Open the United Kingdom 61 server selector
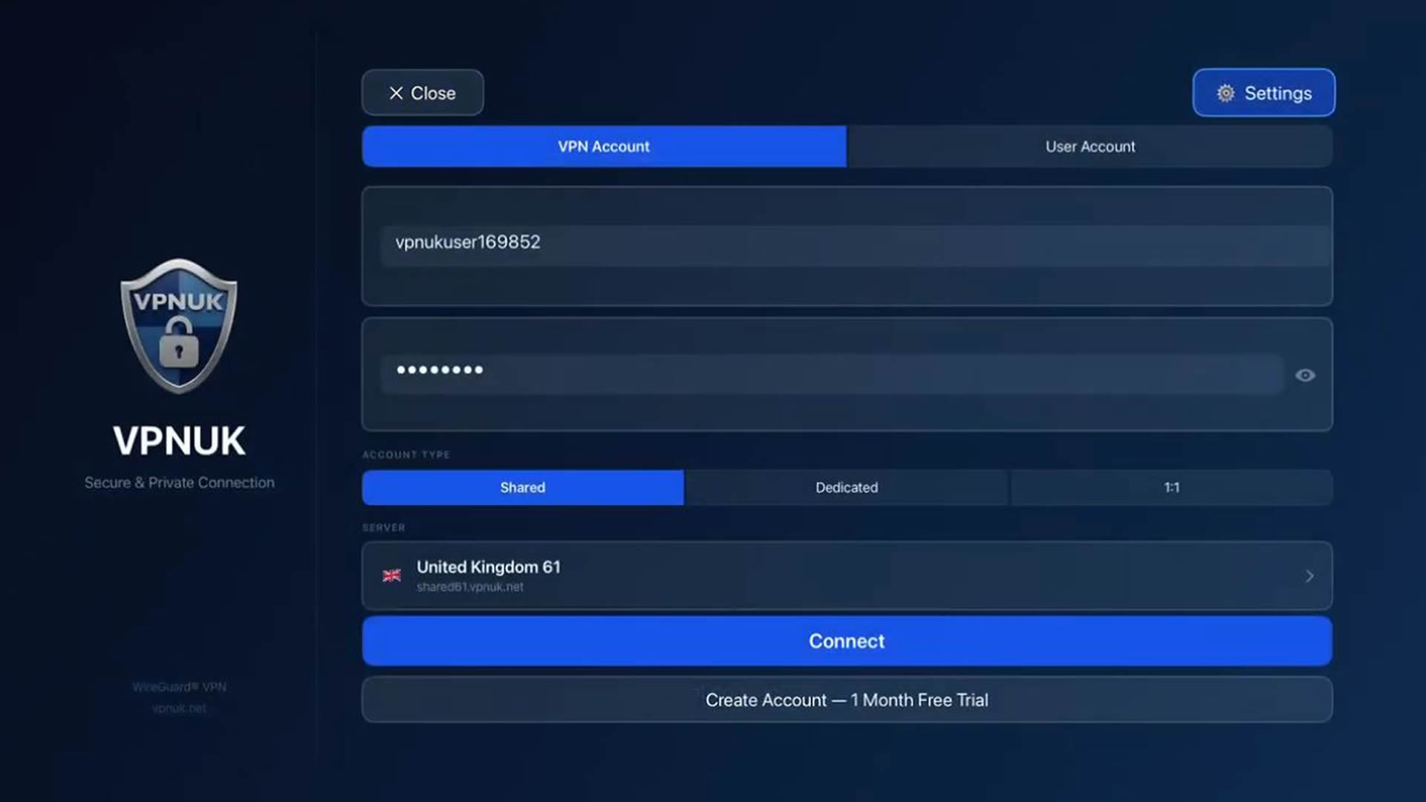The height and width of the screenshot is (802, 1426). (847, 576)
